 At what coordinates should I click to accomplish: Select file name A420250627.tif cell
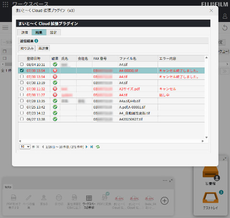[x=131, y=119]
